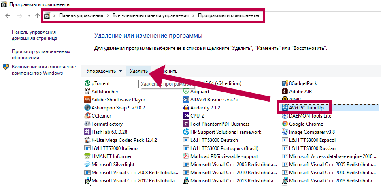Select the CCleaner icon in list
Screen dimensions: 381x186
[x=87, y=116]
